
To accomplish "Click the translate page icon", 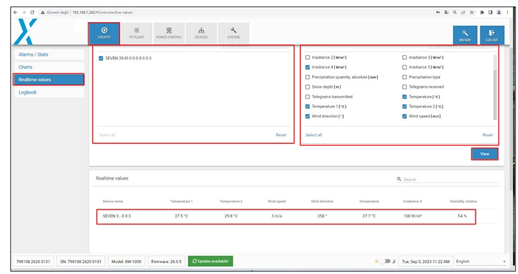I will 446,12.
